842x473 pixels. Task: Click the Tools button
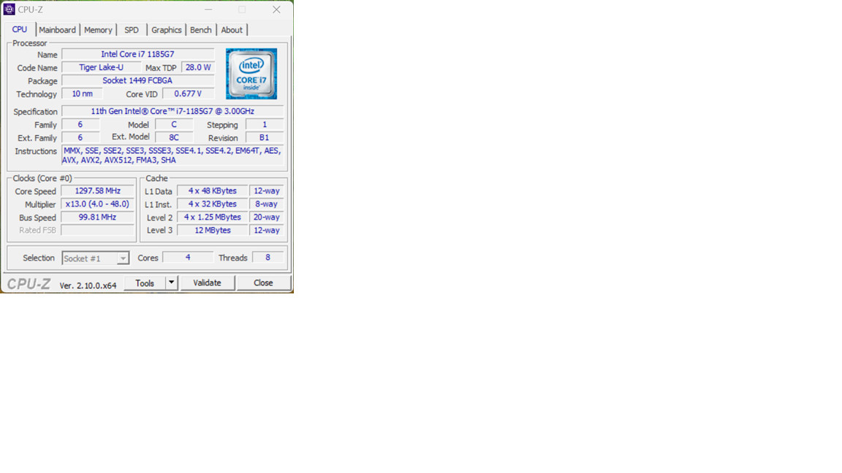[x=145, y=282]
